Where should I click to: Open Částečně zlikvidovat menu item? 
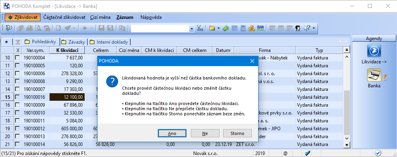[x=64, y=17]
